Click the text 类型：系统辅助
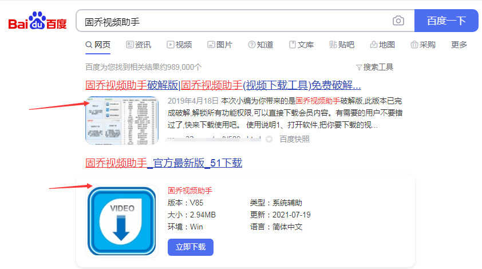This screenshot has width=482, height=269. [x=276, y=203]
